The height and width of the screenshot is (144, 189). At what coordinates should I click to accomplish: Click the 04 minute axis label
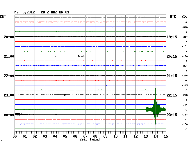55,136
